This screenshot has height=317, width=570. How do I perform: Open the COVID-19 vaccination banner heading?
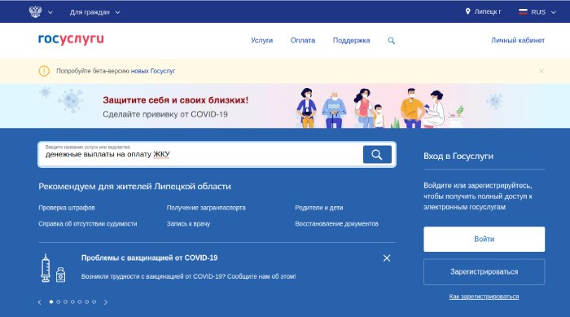click(x=176, y=100)
